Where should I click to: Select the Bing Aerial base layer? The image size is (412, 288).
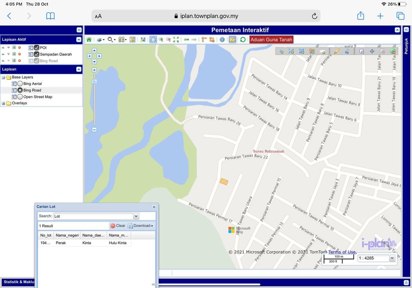[x=20, y=84]
